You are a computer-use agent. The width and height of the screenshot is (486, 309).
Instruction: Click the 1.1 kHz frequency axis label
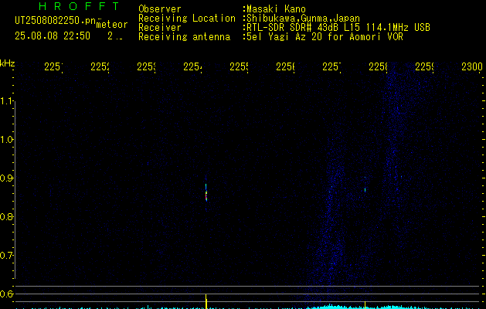click(6, 100)
